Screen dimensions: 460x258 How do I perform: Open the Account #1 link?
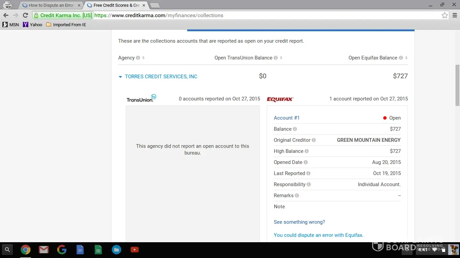[287, 118]
